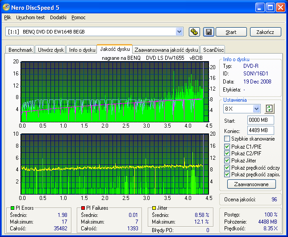Switch to the Info o dysku tab
288x237 pixels.
click(82, 50)
